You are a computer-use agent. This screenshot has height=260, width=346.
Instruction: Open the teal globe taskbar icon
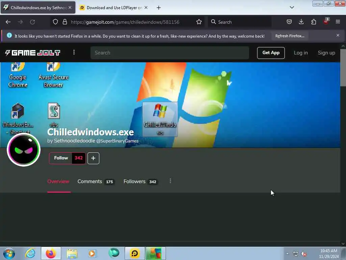click(x=114, y=253)
